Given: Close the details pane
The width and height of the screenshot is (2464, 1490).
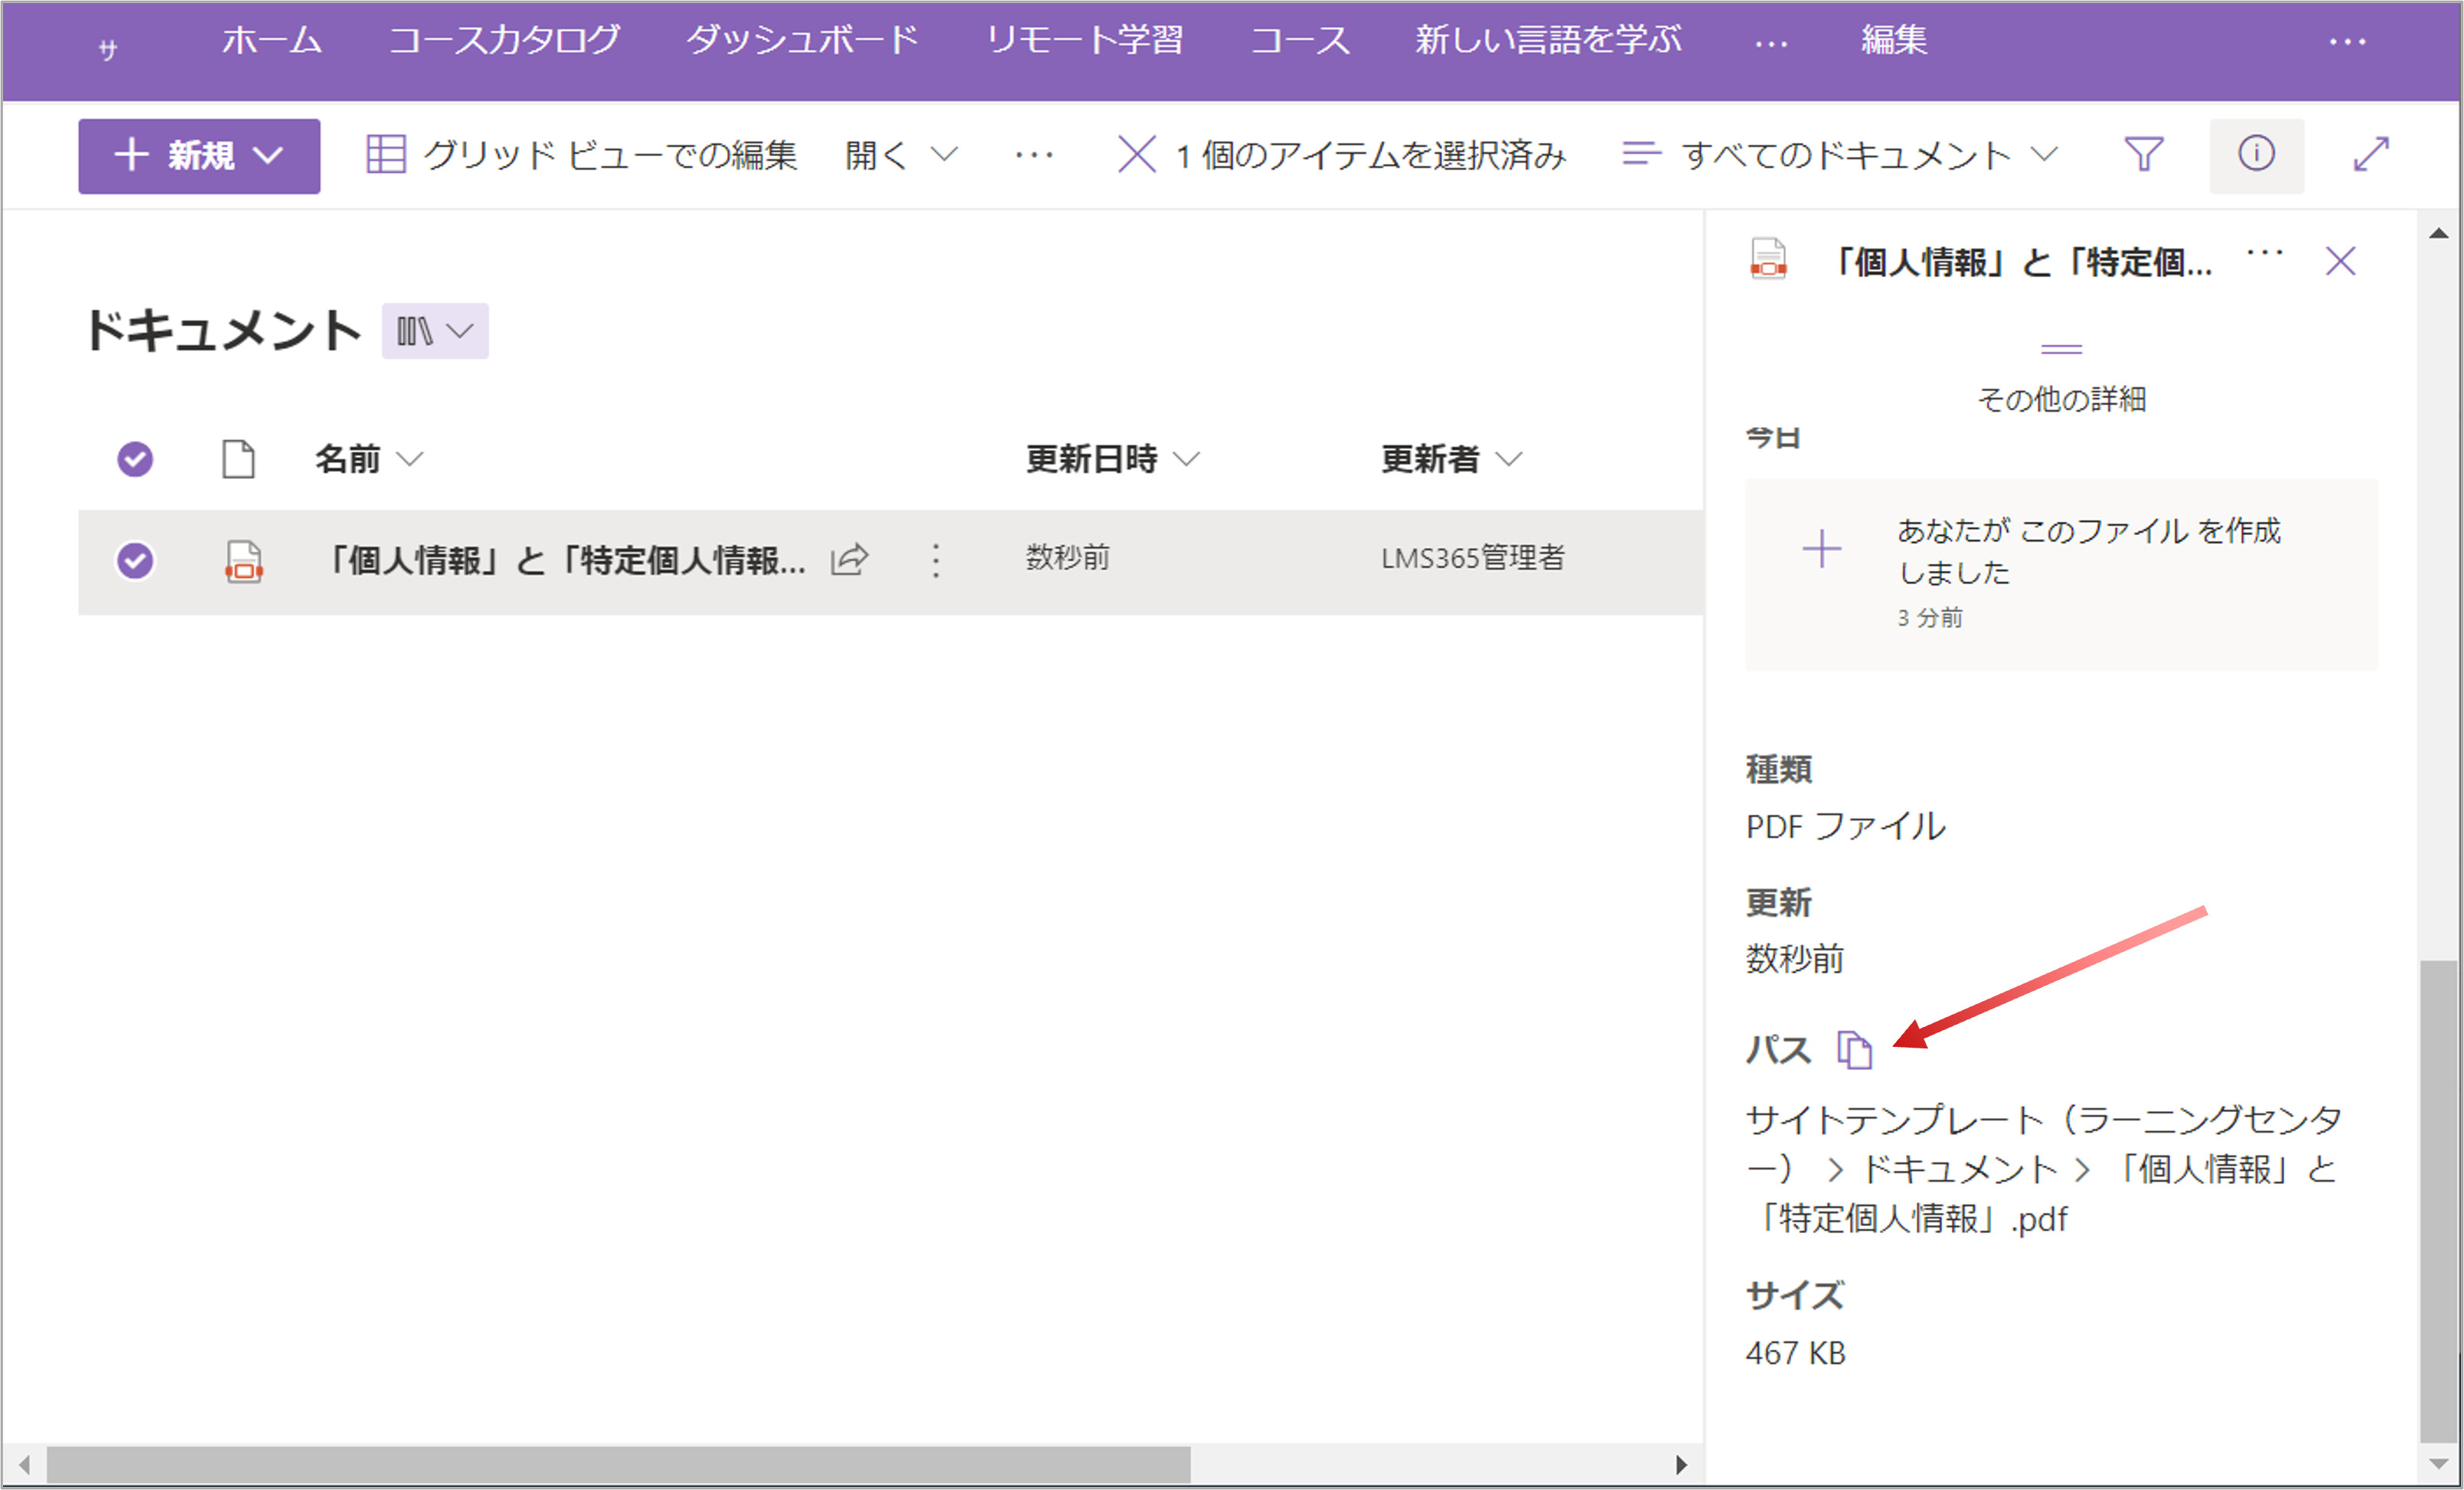Looking at the screenshot, I should (x=2340, y=261).
